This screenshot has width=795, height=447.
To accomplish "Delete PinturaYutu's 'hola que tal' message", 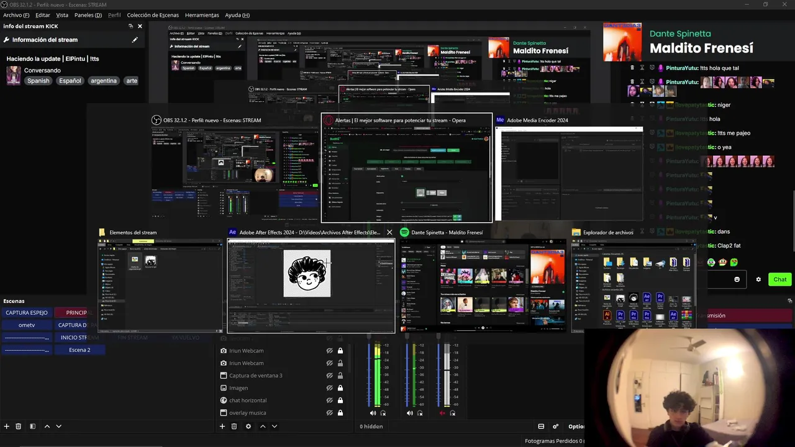I will (632, 68).
